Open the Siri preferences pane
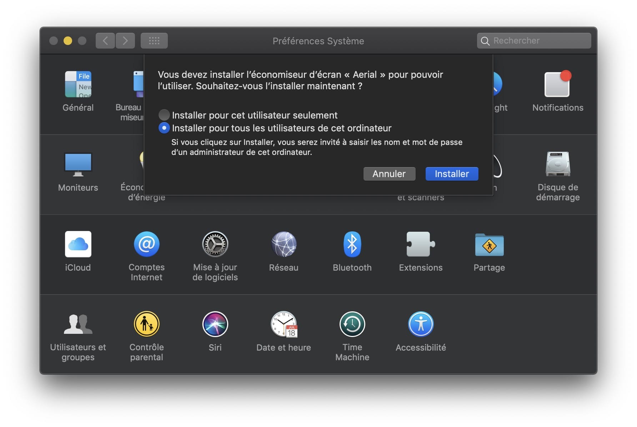637x427 pixels. click(215, 324)
